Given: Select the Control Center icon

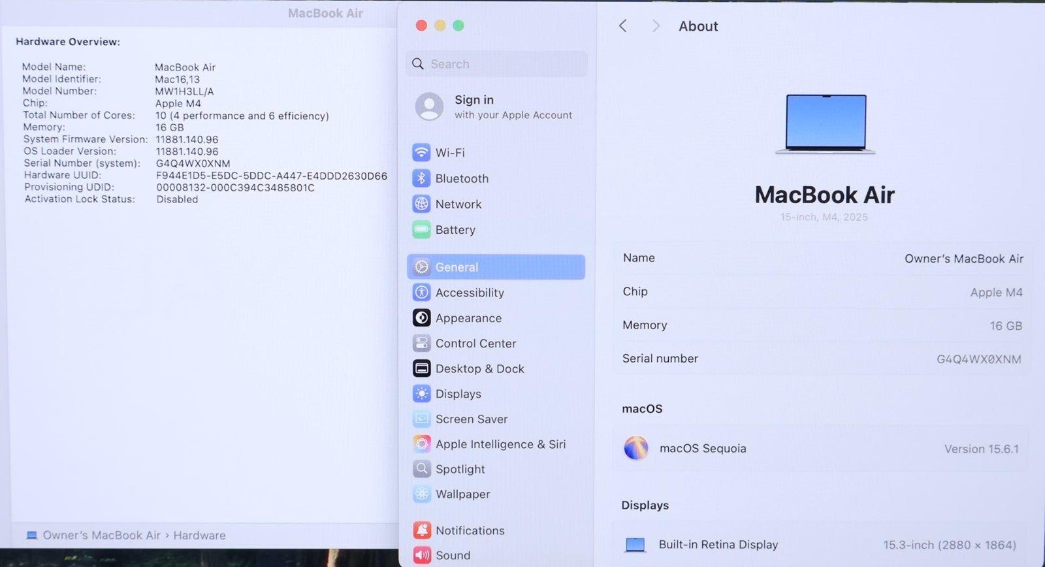Looking at the screenshot, I should [x=421, y=344].
